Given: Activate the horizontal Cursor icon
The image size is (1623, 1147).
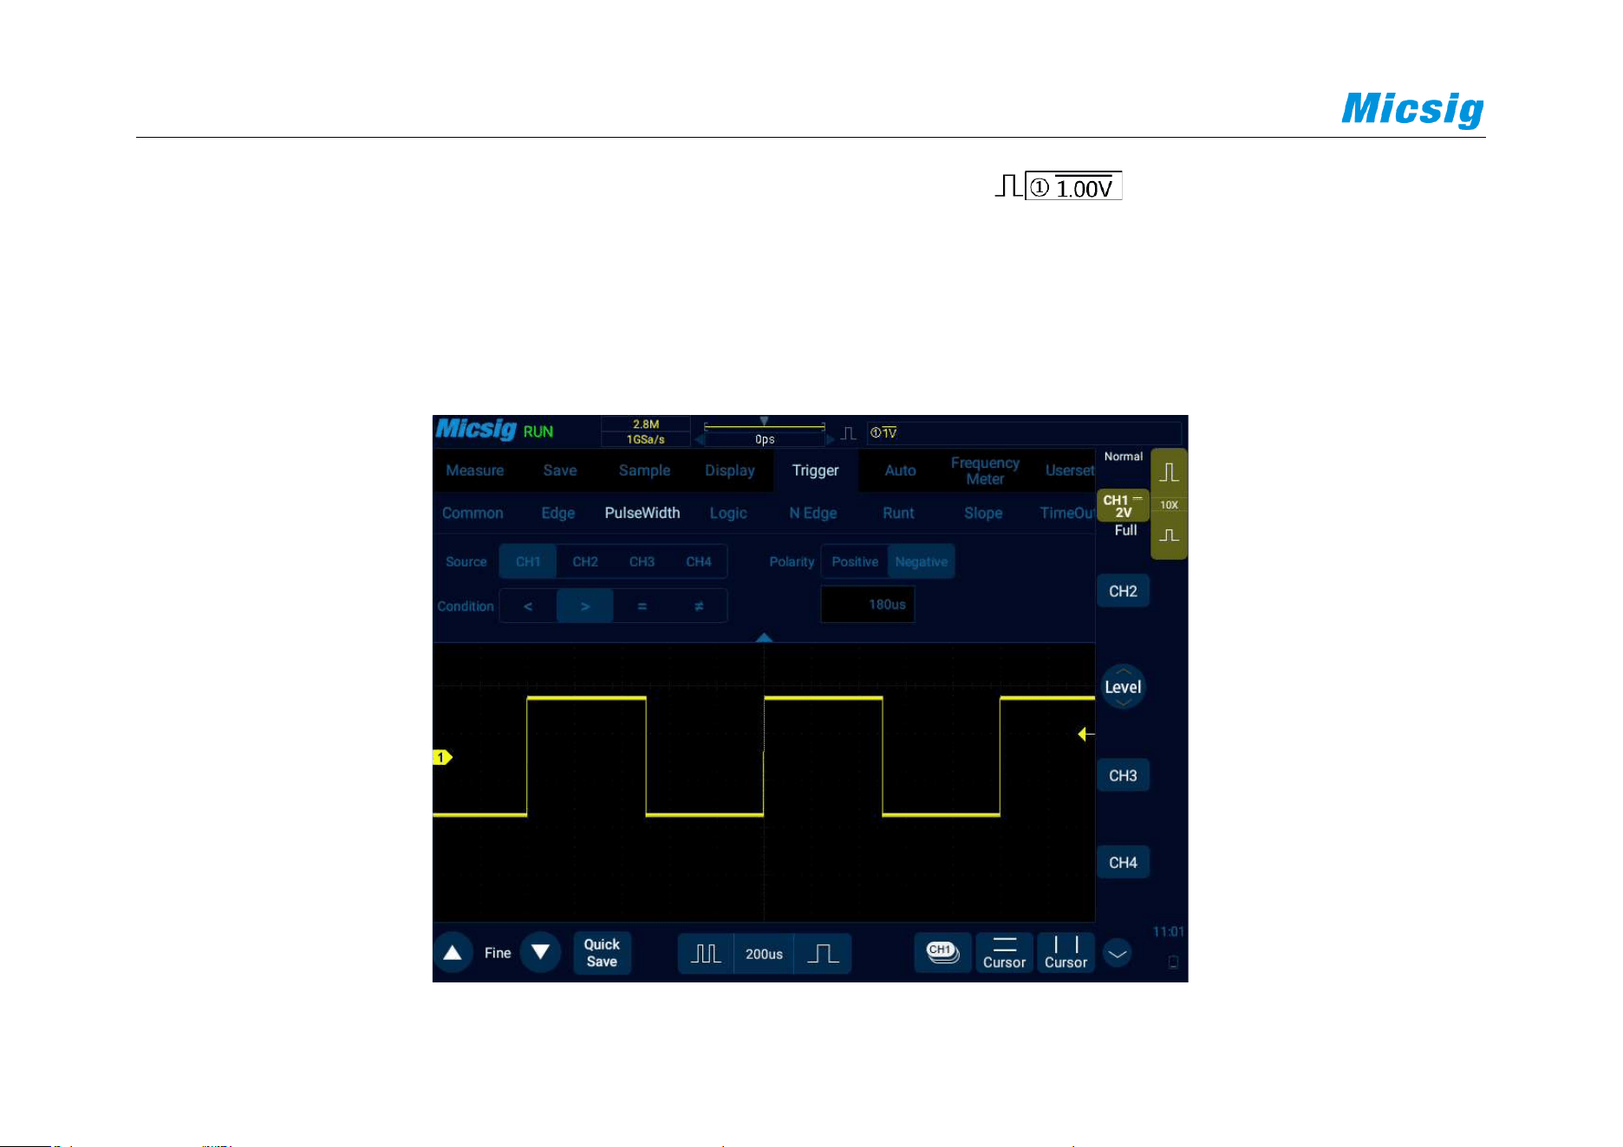Looking at the screenshot, I should click(1004, 953).
